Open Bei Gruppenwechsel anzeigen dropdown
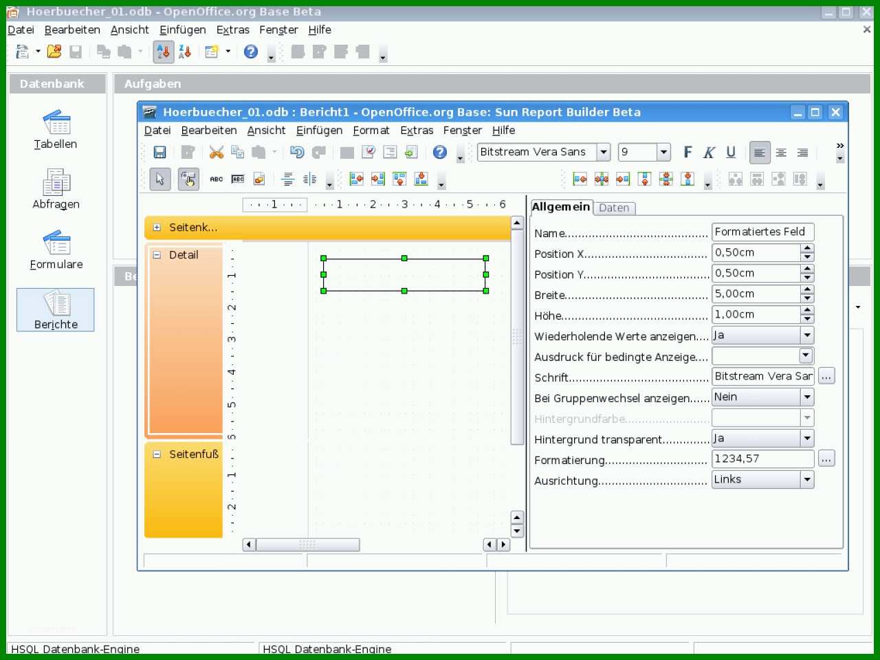 807,397
